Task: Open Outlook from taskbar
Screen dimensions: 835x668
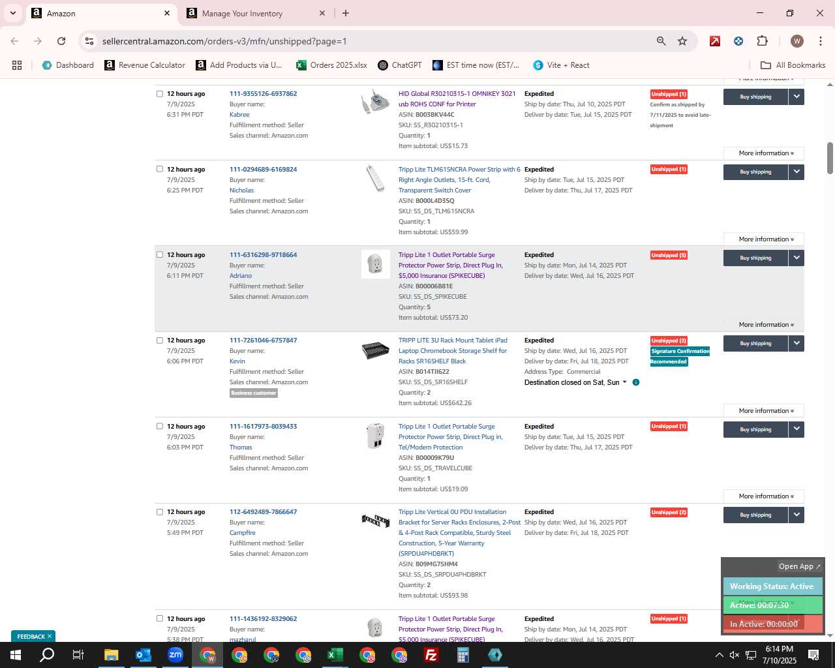Action: (x=144, y=655)
